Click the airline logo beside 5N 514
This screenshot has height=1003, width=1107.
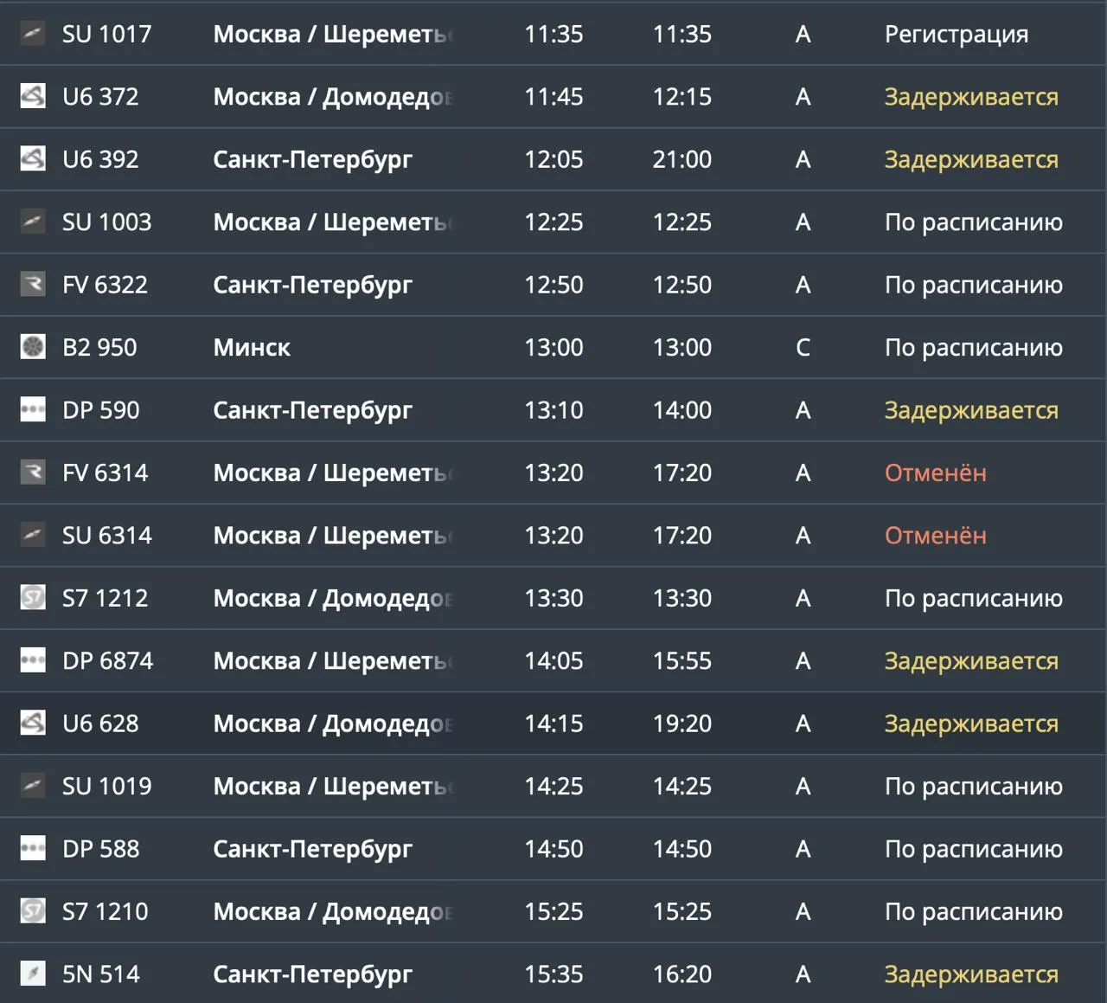(33, 974)
